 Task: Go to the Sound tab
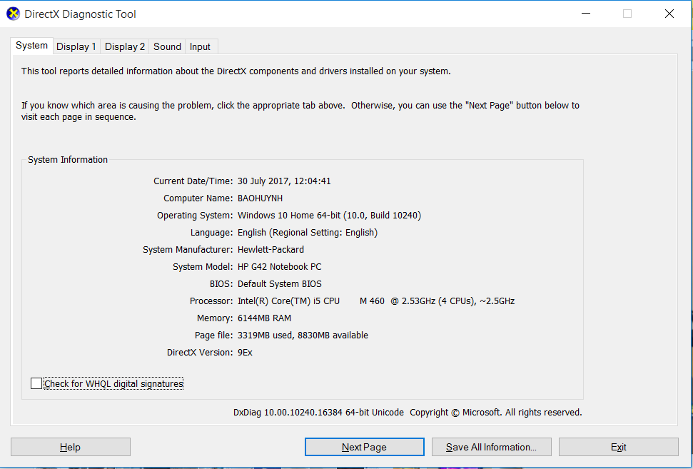coord(167,46)
